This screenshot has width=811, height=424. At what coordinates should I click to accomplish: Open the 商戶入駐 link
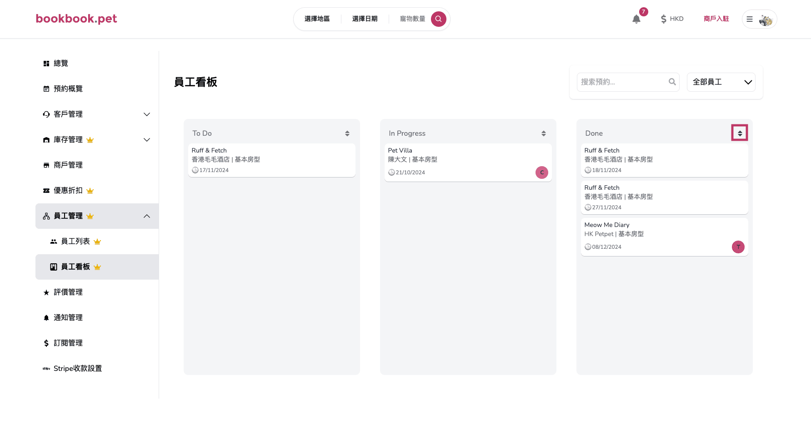coord(716,19)
